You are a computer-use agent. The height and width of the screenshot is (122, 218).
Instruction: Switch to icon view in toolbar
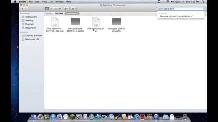click(47, 9)
